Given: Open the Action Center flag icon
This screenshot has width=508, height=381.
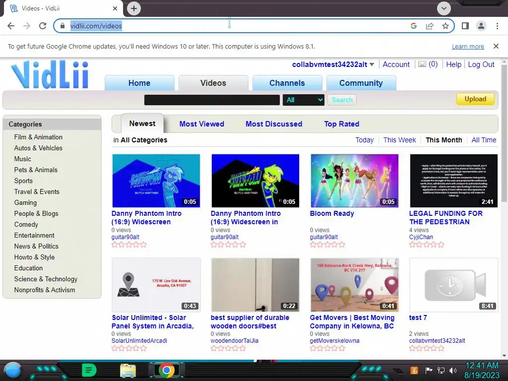Looking at the screenshot, I should (x=429, y=370).
